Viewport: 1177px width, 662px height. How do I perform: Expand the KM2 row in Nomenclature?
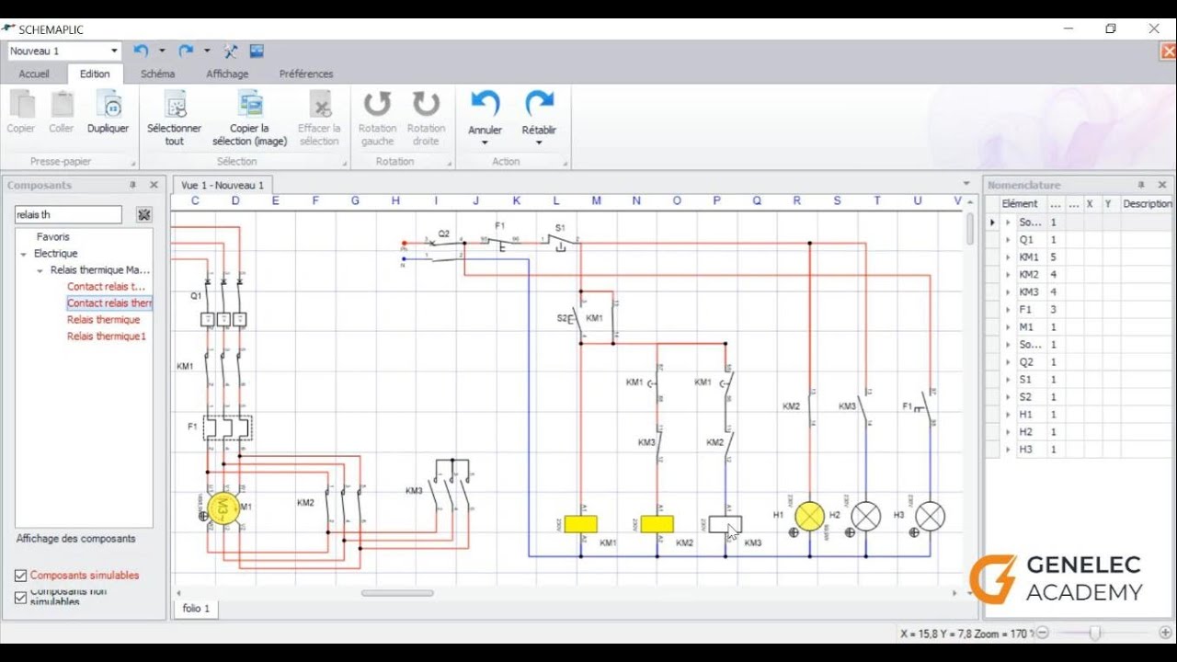pos(1008,275)
